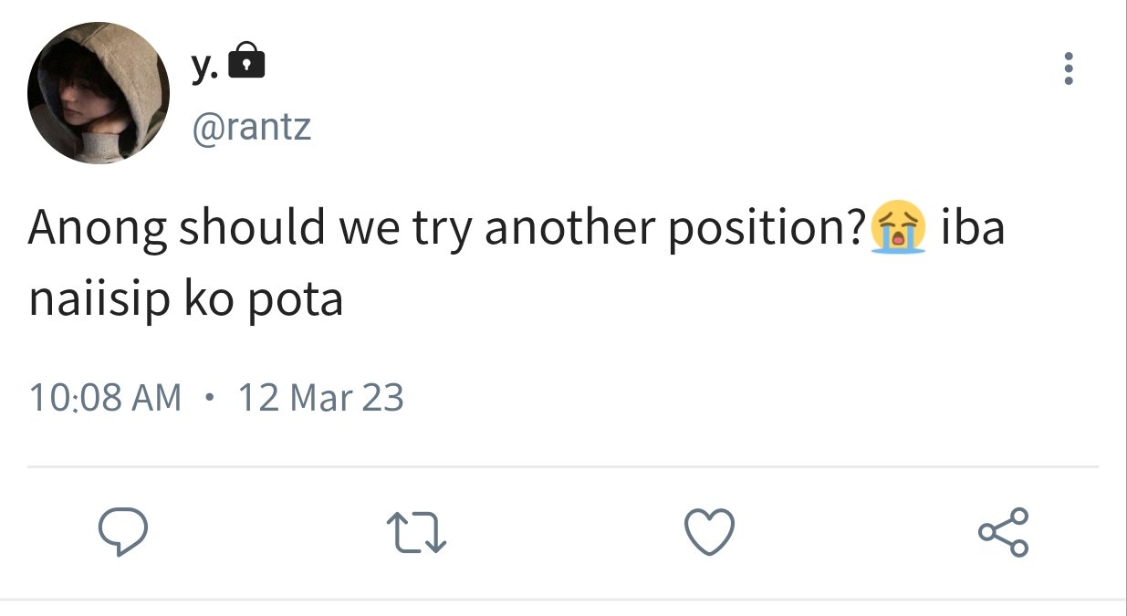Image resolution: width=1127 pixels, height=616 pixels.
Task: Click the dot separator between time and date
Action: coord(210,398)
